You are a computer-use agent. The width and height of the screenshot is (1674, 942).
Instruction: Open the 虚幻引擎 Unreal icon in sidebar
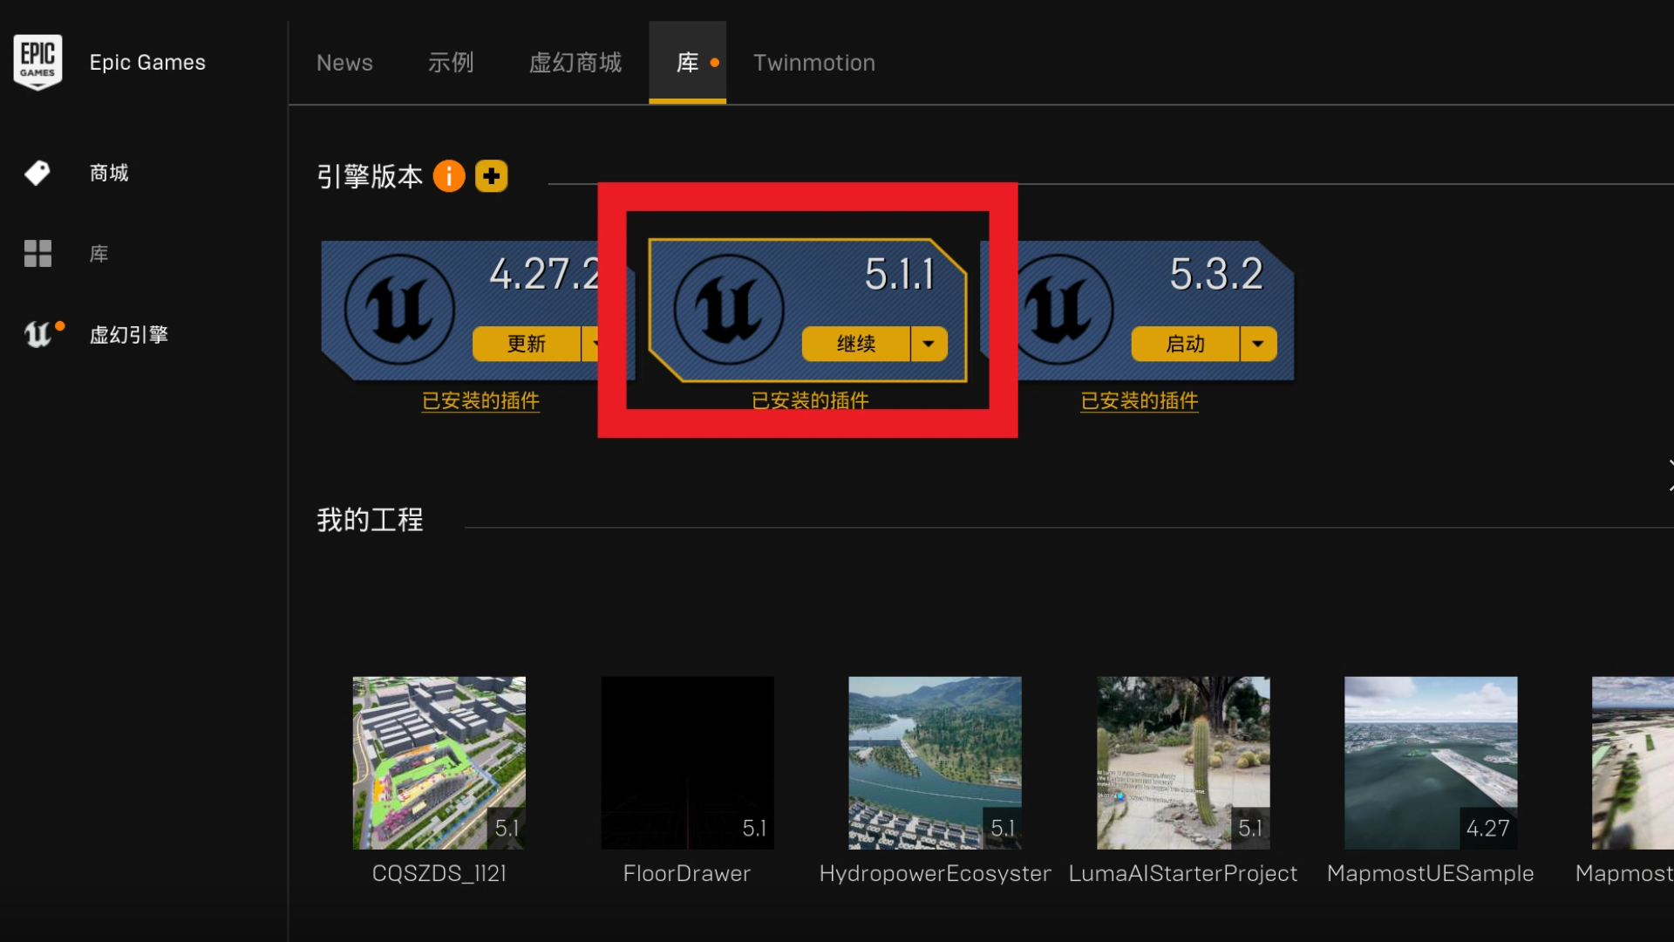(38, 334)
